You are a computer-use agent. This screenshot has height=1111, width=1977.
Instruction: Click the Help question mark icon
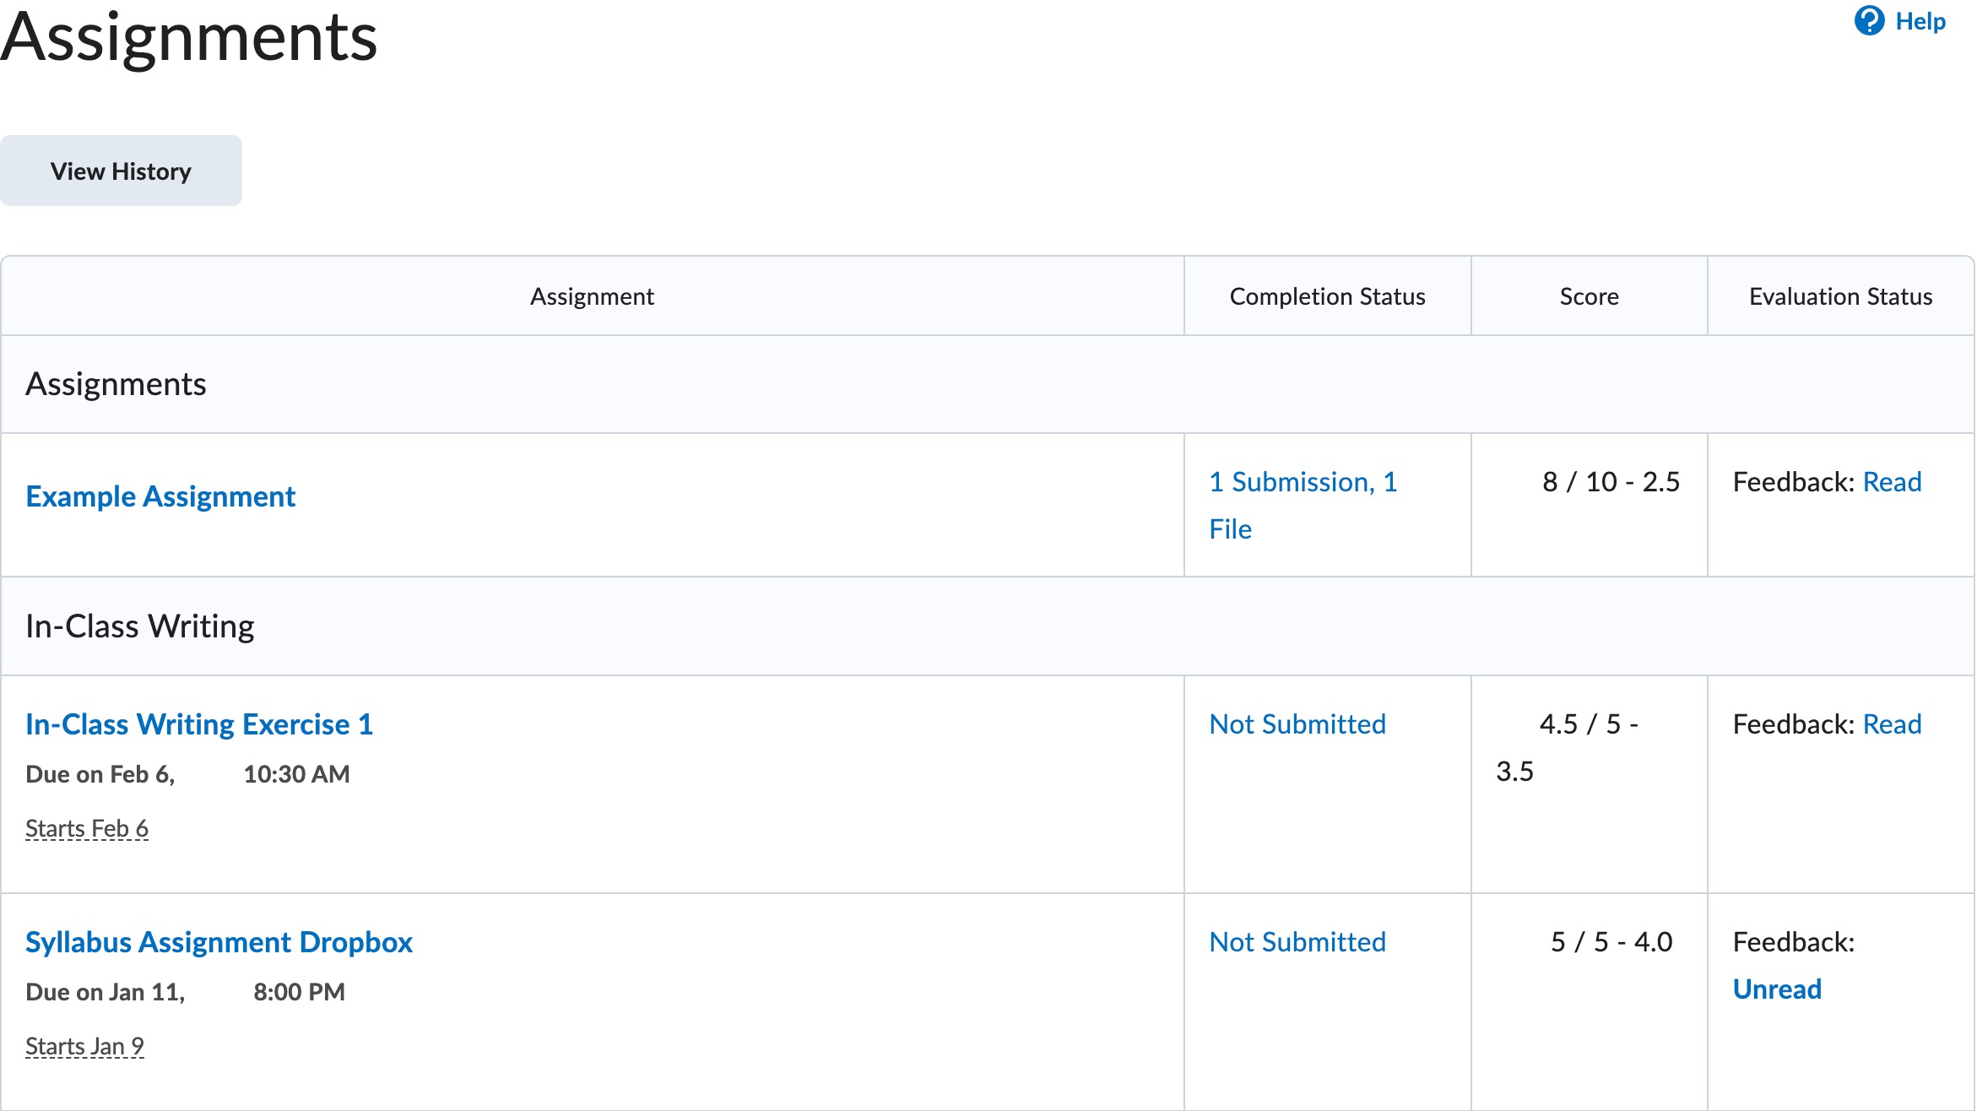1869,21
